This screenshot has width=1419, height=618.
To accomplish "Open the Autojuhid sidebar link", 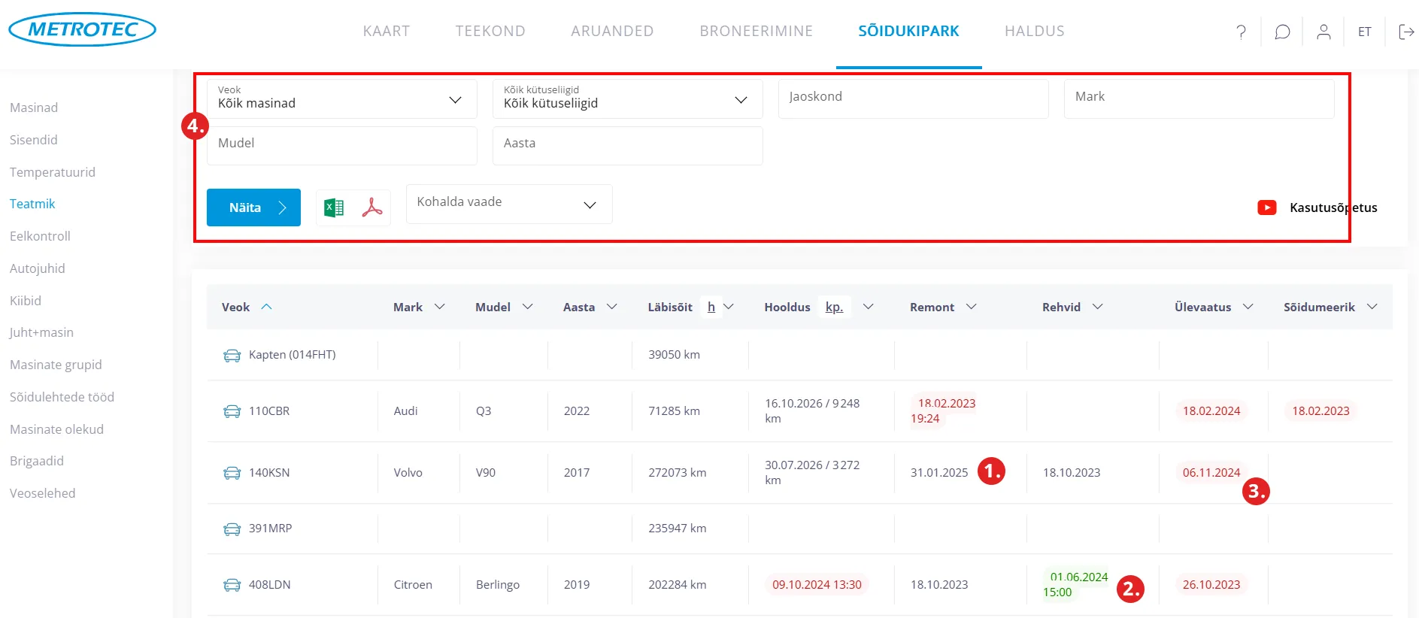I will click(x=38, y=268).
